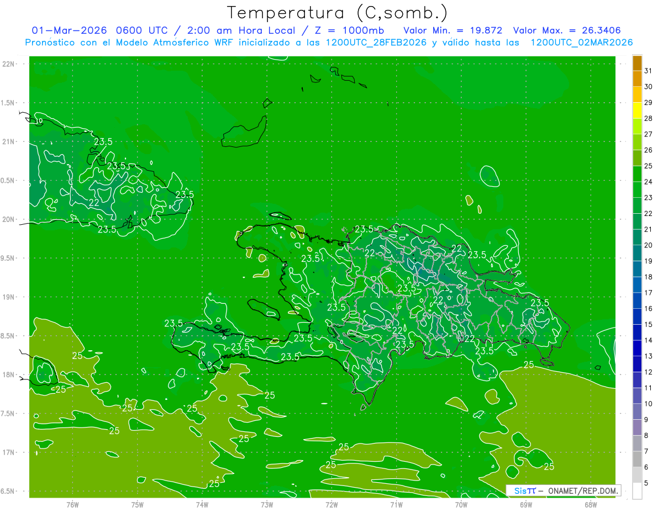Click the legend value 28
The height and width of the screenshot is (512, 663).
click(649, 118)
